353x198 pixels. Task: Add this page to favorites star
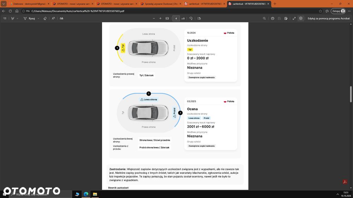[x=321, y=11]
